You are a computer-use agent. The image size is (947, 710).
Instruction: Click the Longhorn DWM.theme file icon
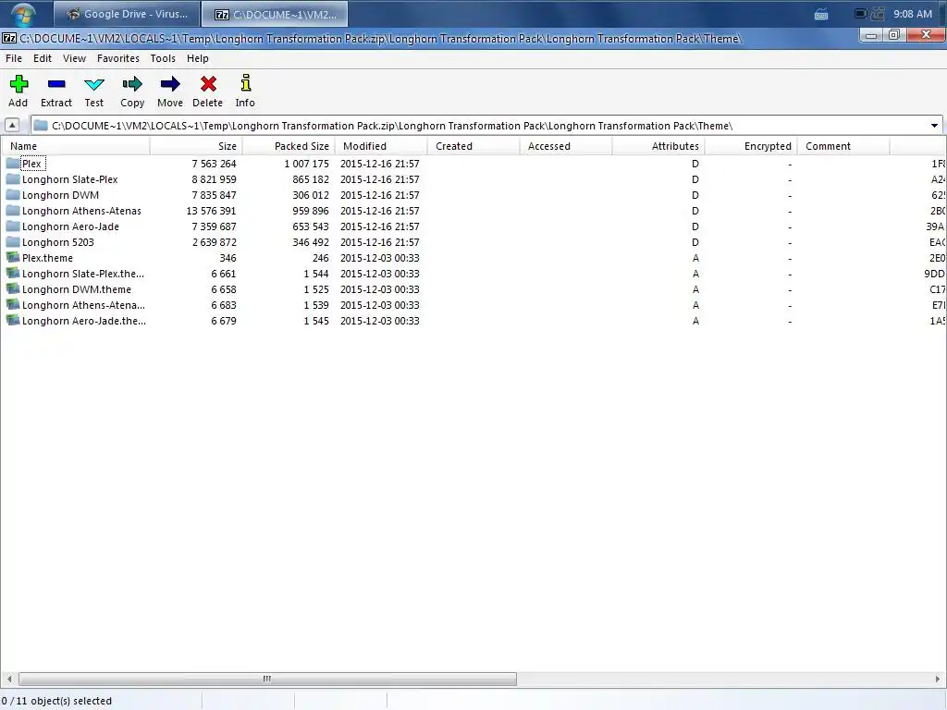click(x=13, y=288)
